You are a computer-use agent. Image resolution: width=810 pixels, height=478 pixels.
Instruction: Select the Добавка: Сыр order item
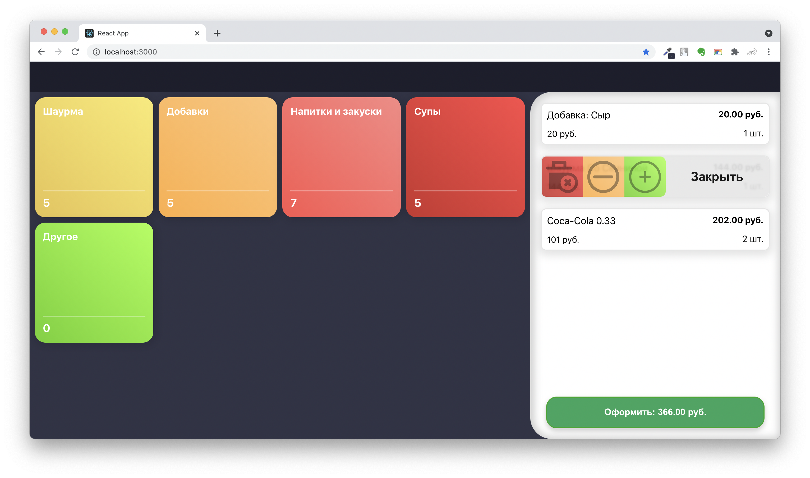tap(655, 124)
